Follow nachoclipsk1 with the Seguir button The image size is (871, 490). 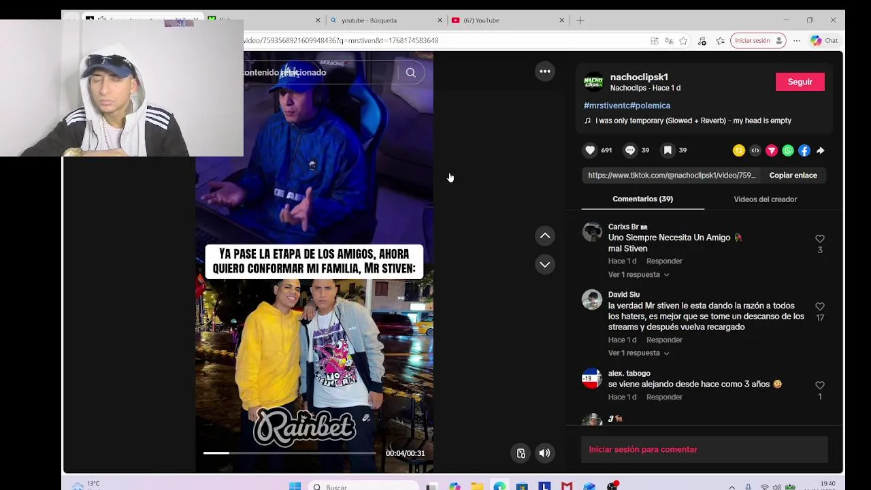tap(800, 82)
